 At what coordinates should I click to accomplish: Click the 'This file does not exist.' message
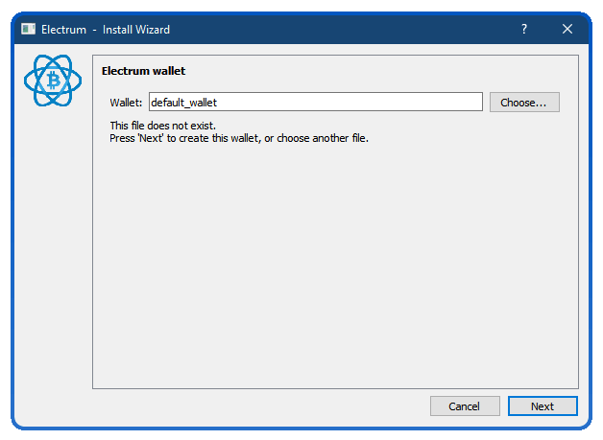[x=163, y=126]
